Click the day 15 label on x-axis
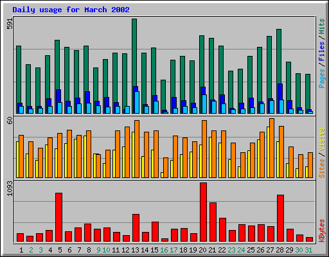 coord(154,250)
